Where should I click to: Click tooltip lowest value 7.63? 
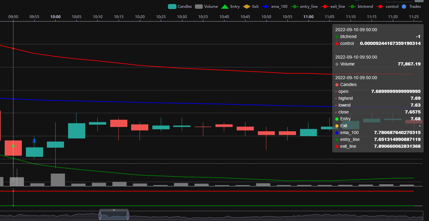click(x=416, y=105)
